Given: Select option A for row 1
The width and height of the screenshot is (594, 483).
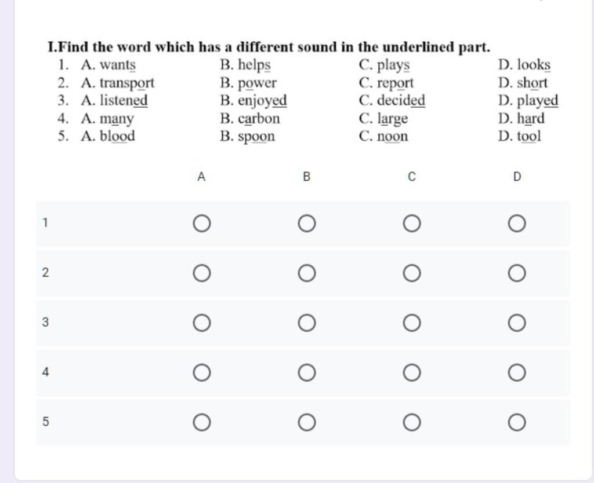Looking at the screenshot, I should [x=201, y=223].
